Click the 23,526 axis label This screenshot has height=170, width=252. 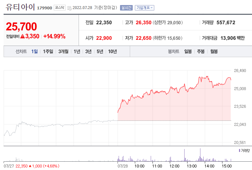(x=240, y=106)
